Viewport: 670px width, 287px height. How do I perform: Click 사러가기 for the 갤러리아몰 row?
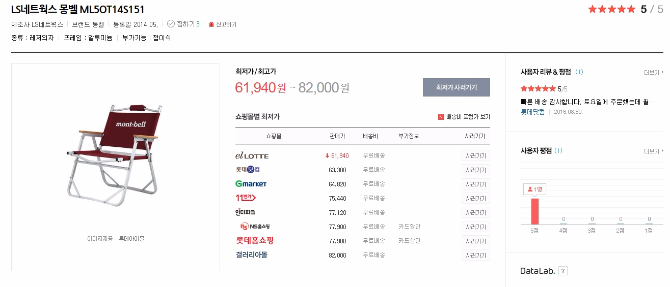click(475, 256)
